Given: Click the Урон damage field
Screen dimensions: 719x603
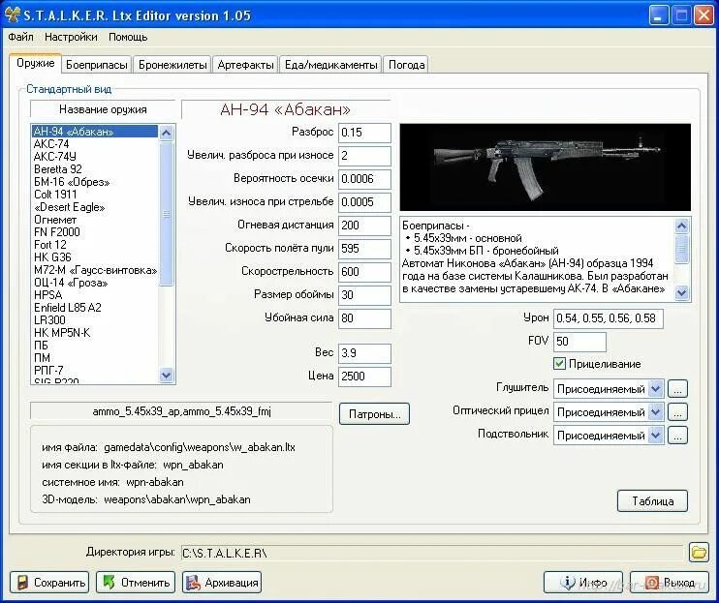Looking at the screenshot, I should pyautogui.click(x=608, y=318).
